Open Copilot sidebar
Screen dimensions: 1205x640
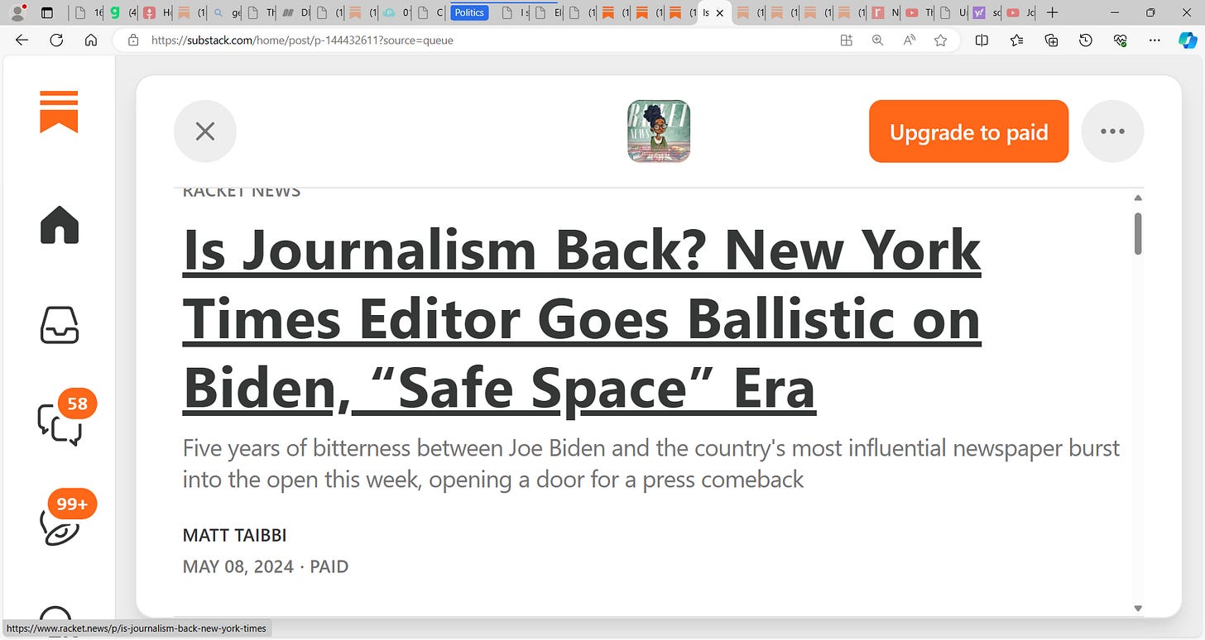(x=1187, y=40)
